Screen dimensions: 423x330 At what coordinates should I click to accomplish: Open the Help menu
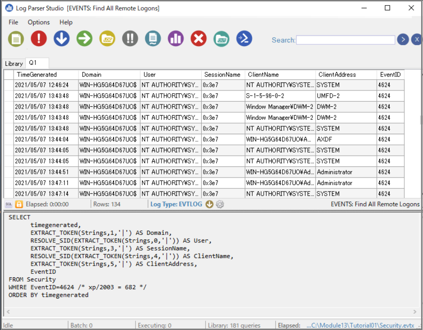tap(66, 22)
